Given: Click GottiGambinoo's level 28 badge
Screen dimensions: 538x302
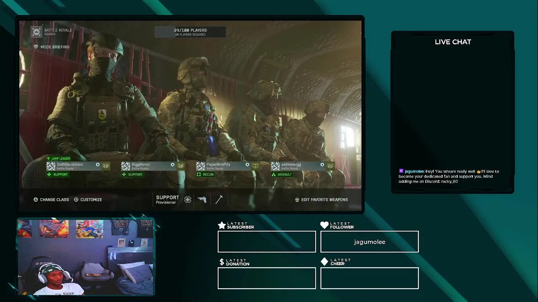Looking at the screenshot, I should coord(105,166).
